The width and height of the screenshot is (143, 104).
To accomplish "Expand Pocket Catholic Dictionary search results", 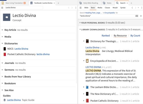I will (84, 101).
